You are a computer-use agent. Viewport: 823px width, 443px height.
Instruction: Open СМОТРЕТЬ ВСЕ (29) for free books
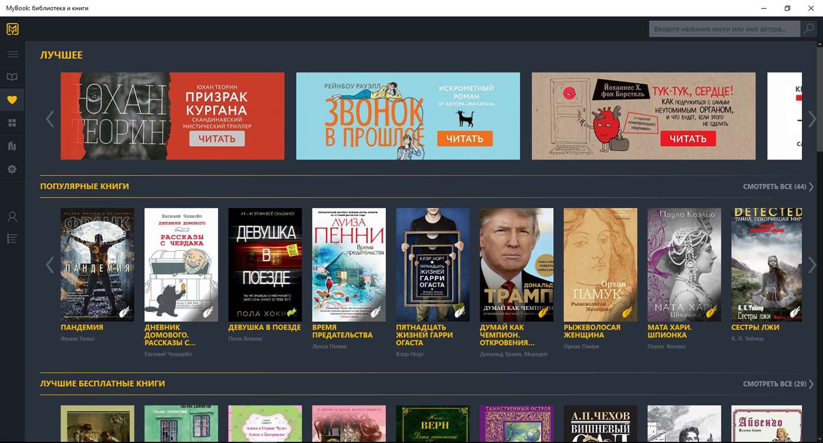[x=774, y=384]
